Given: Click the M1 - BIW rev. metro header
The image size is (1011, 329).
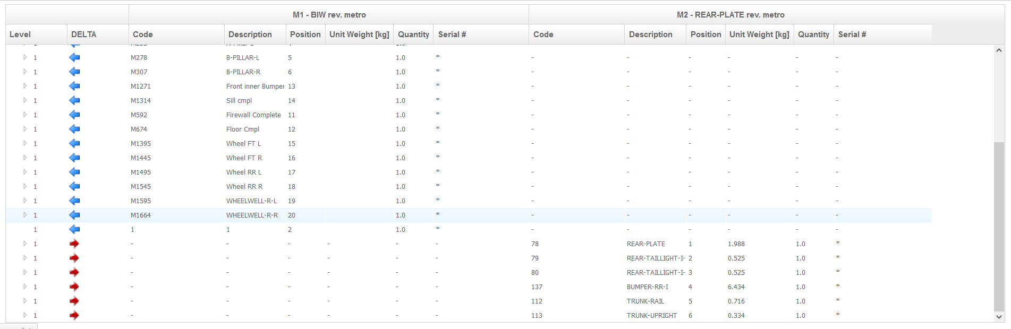Looking at the screenshot, I should (329, 15).
